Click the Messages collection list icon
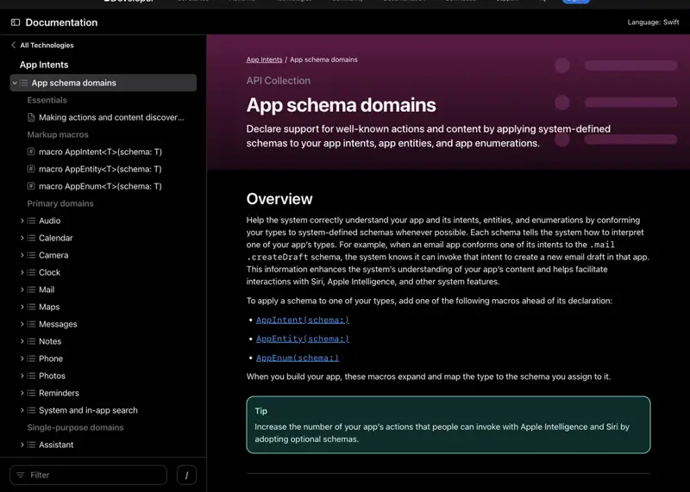Image resolution: width=690 pixels, height=492 pixels. pyautogui.click(x=31, y=324)
